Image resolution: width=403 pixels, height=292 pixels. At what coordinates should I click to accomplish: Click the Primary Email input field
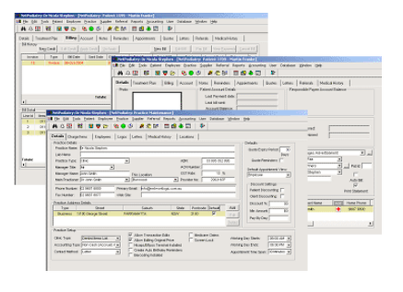click(x=188, y=188)
